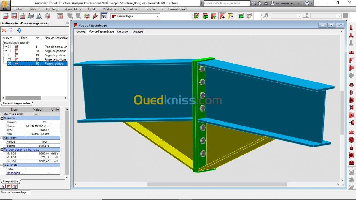Open the Assemblage menu
The width and height of the screenshot is (356, 200).
pos(73,9)
